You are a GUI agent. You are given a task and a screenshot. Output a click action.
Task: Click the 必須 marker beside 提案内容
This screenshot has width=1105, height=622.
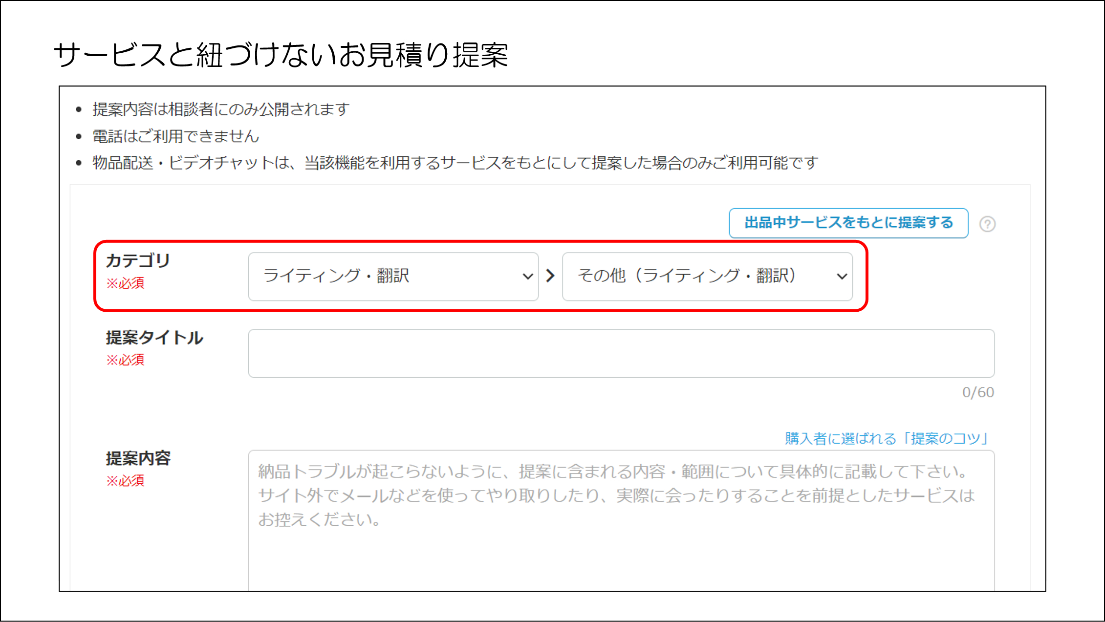(x=125, y=481)
